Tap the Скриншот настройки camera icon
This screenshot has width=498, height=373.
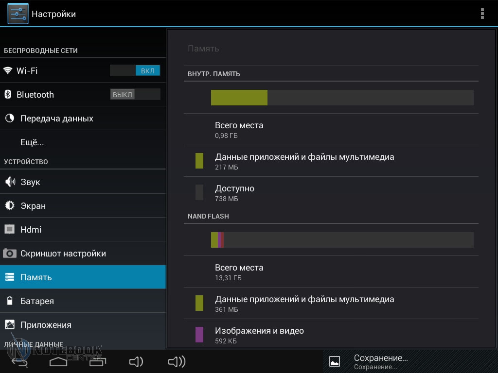pyautogui.click(x=9, y=254)
